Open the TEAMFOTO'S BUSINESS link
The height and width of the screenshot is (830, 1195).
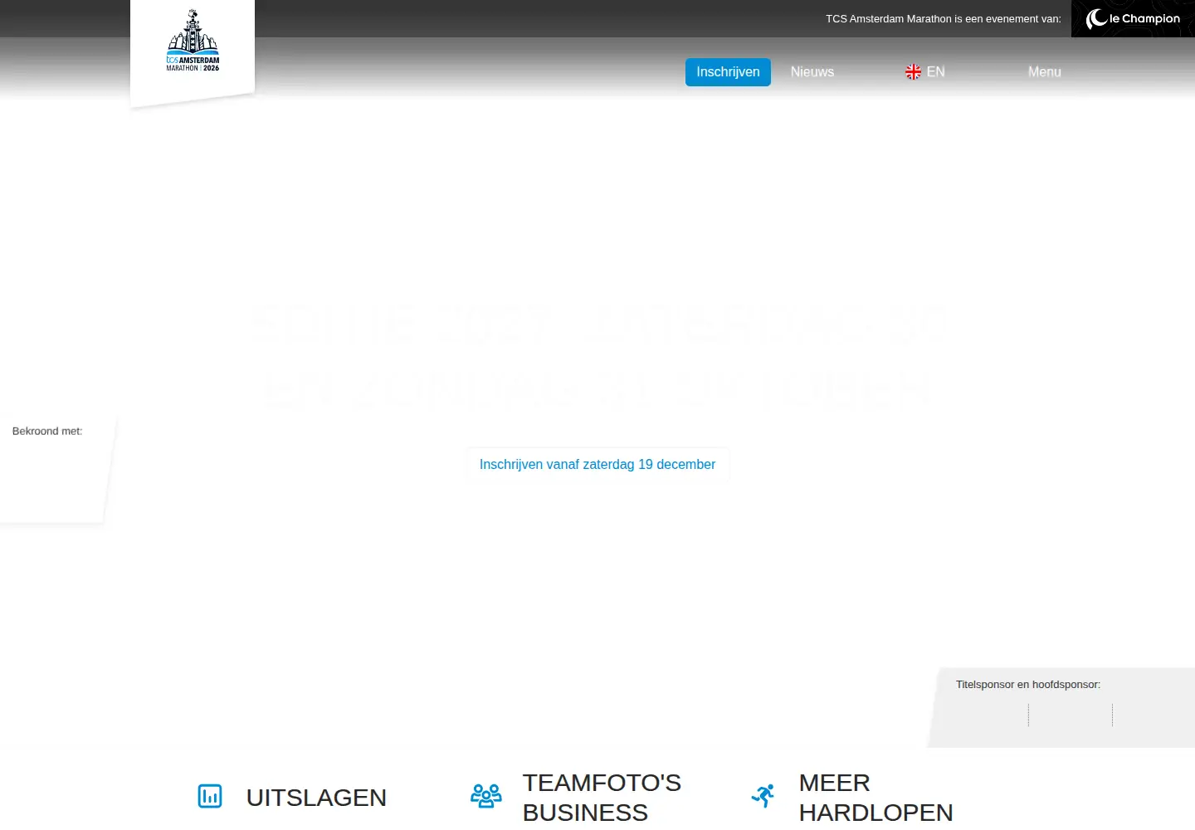pos(602,798)
